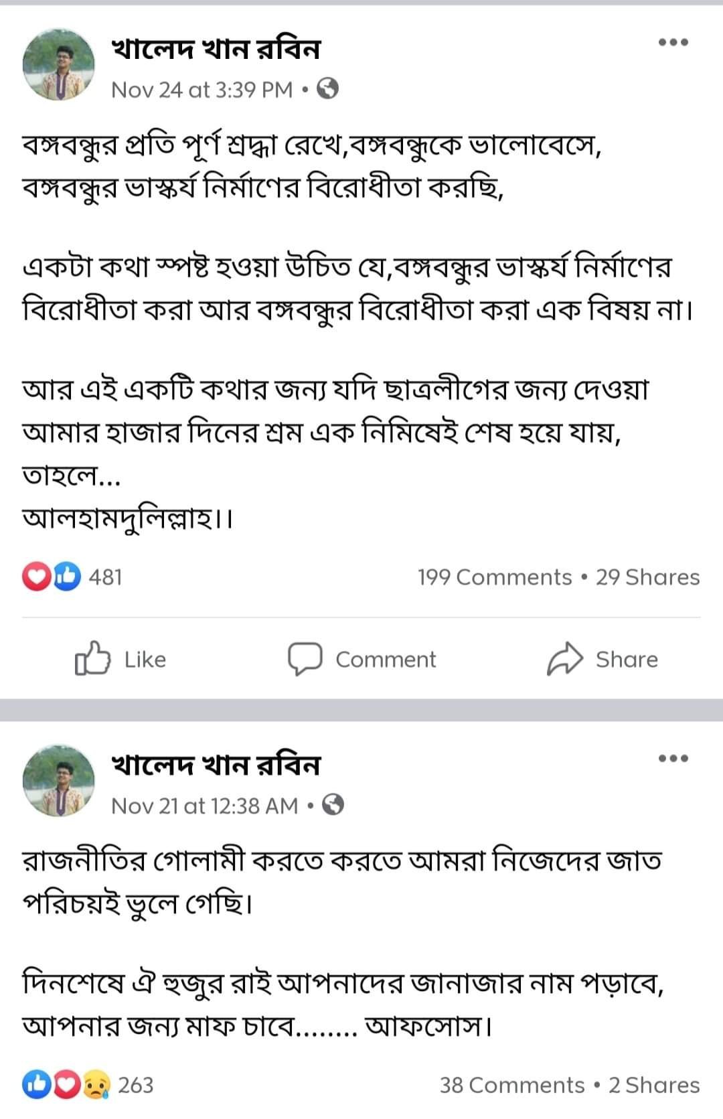Click the Share arrow icon
Image resolution: width=723 pixels, height=1119 pixels.
point(566,659)
